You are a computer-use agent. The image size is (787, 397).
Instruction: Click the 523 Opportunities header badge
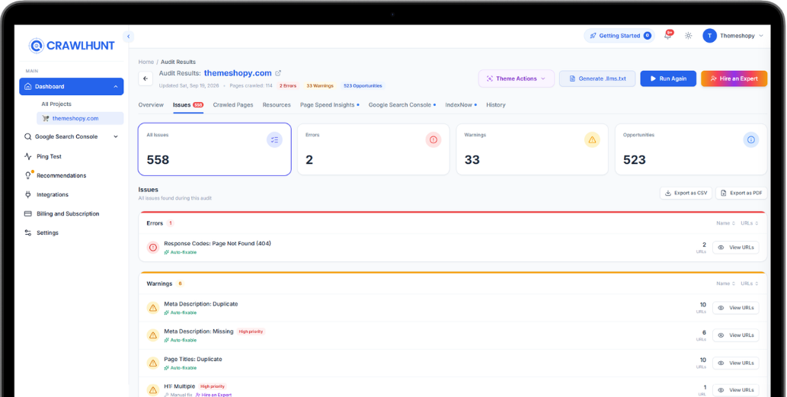point(363,86)
